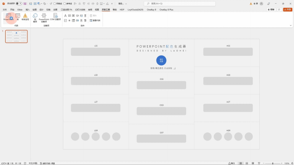Select the LSS gray color bar
Image resolution: width=294 pixels, height=165 pixels.
(x=96, y=52)
